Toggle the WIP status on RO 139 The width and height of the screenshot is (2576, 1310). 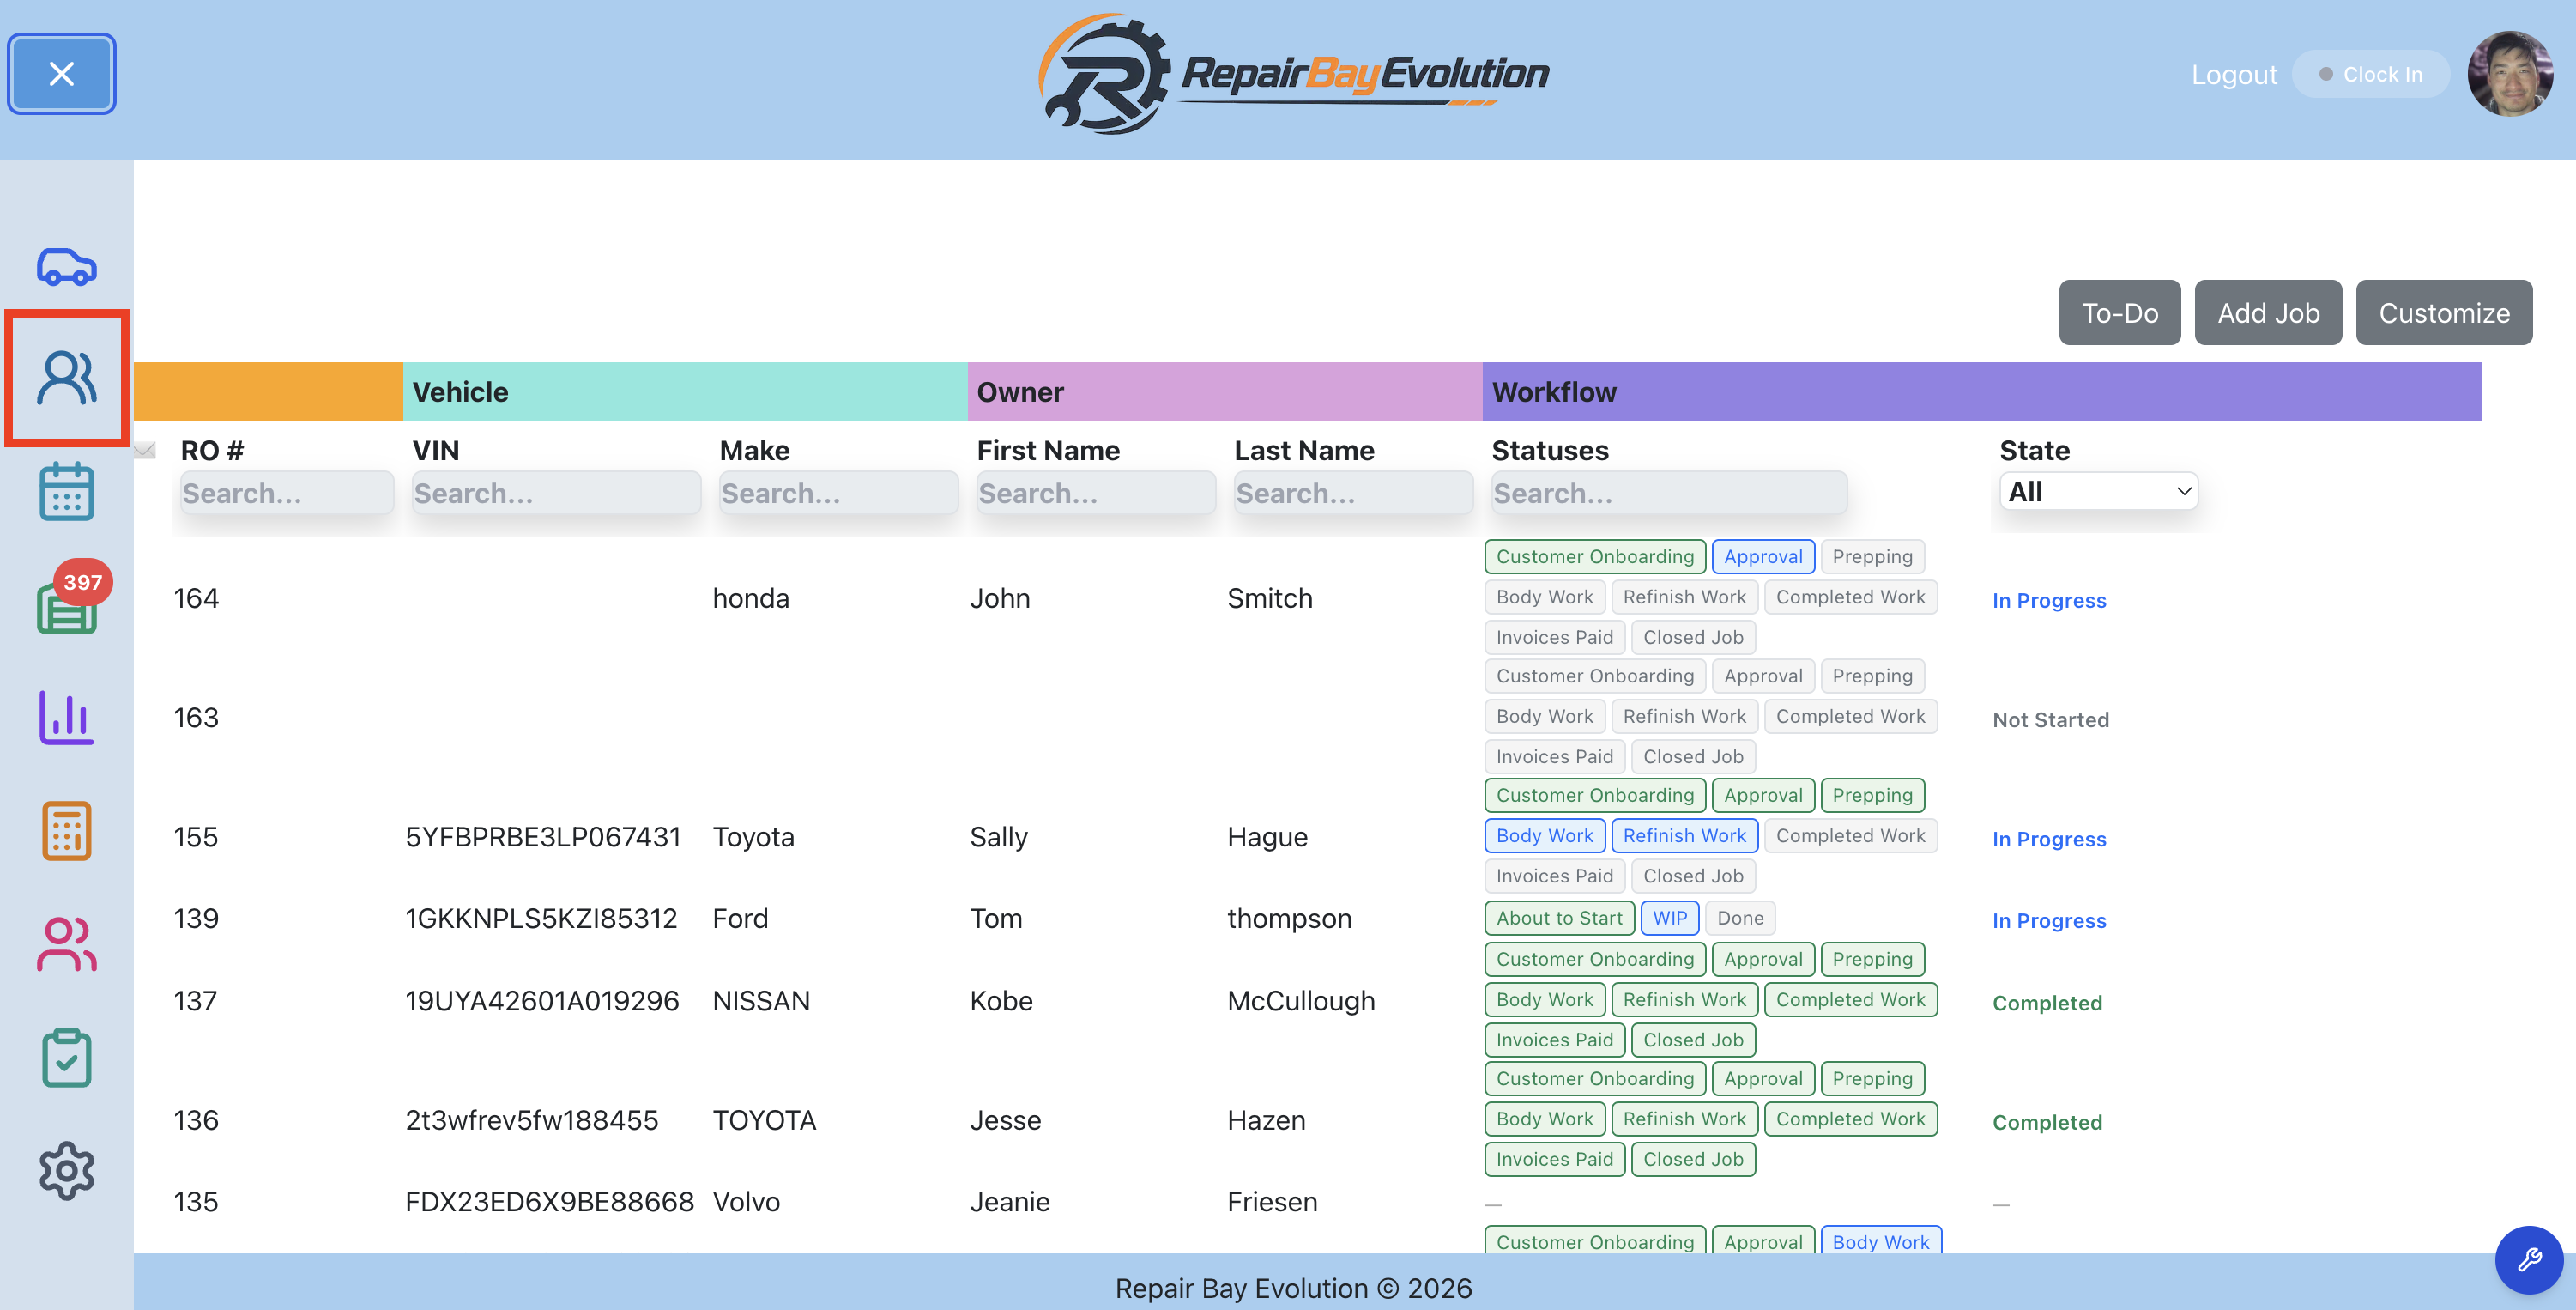[x=1669, y=918]
